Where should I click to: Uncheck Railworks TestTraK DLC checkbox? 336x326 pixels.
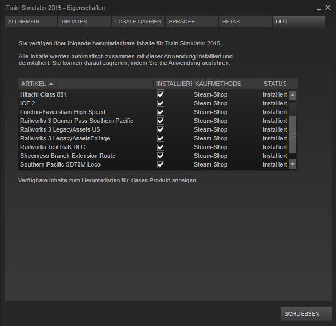pos(161,147)
